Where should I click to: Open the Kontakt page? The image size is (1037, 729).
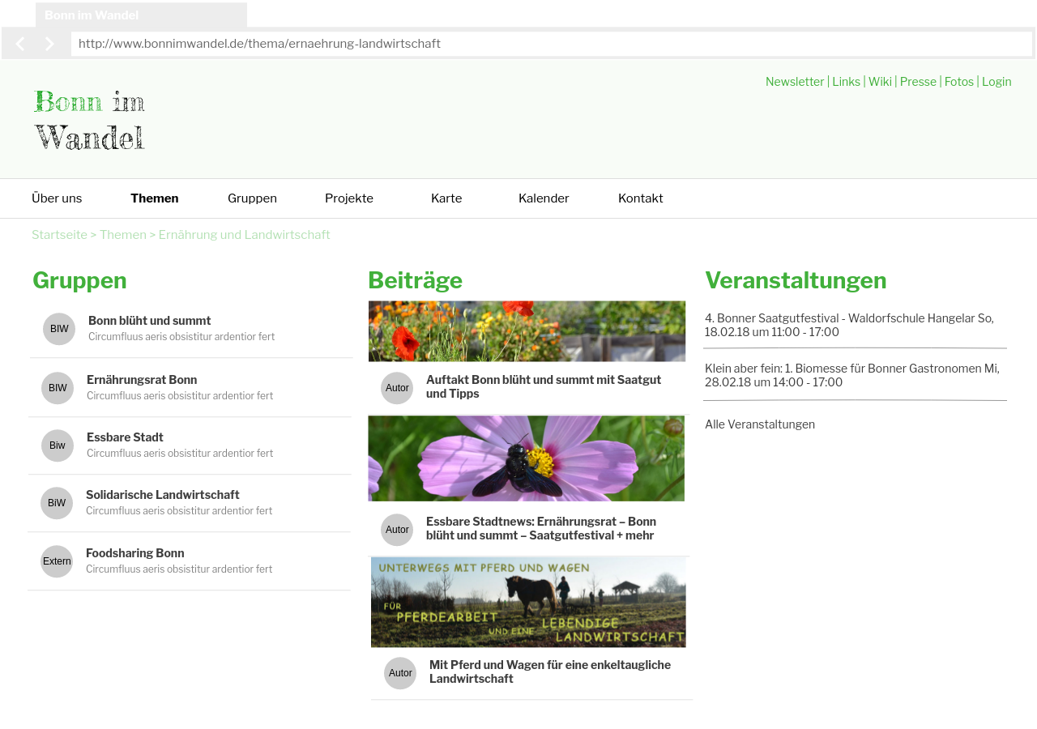640,198
